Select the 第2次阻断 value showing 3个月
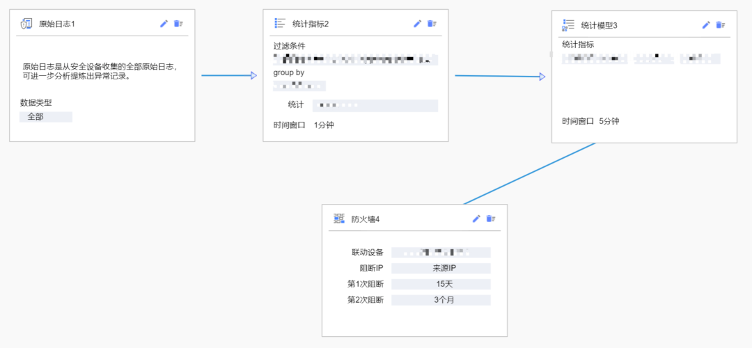The width and height of the screenshot is (752, 348). (441, 300)
